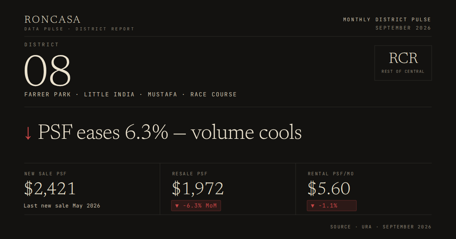The height and width of the screenshot is (239, 456).
Task: Select the RCR region badge
Action: tap(403, 63)
